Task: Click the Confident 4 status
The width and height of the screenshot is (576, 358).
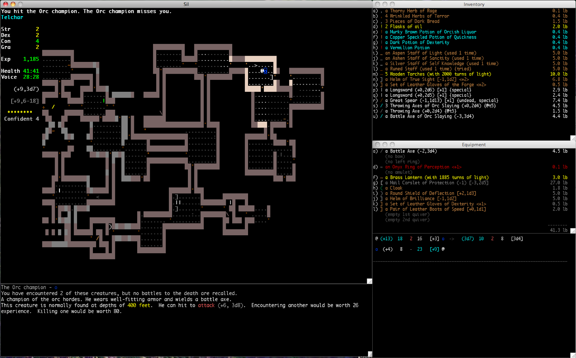Action: pyautogui.click(x=22, y=119)
